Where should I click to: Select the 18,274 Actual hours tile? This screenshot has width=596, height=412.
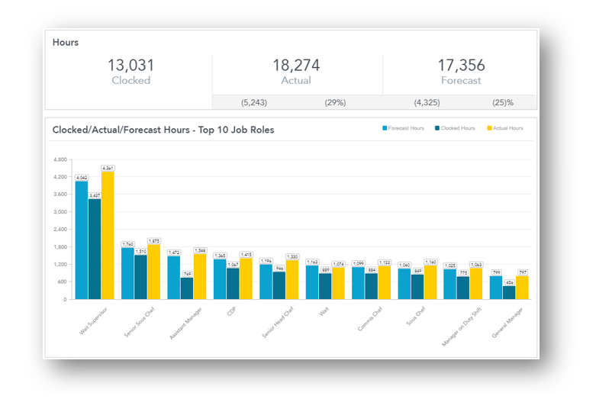pyautogui.click(x=297, y=71)
